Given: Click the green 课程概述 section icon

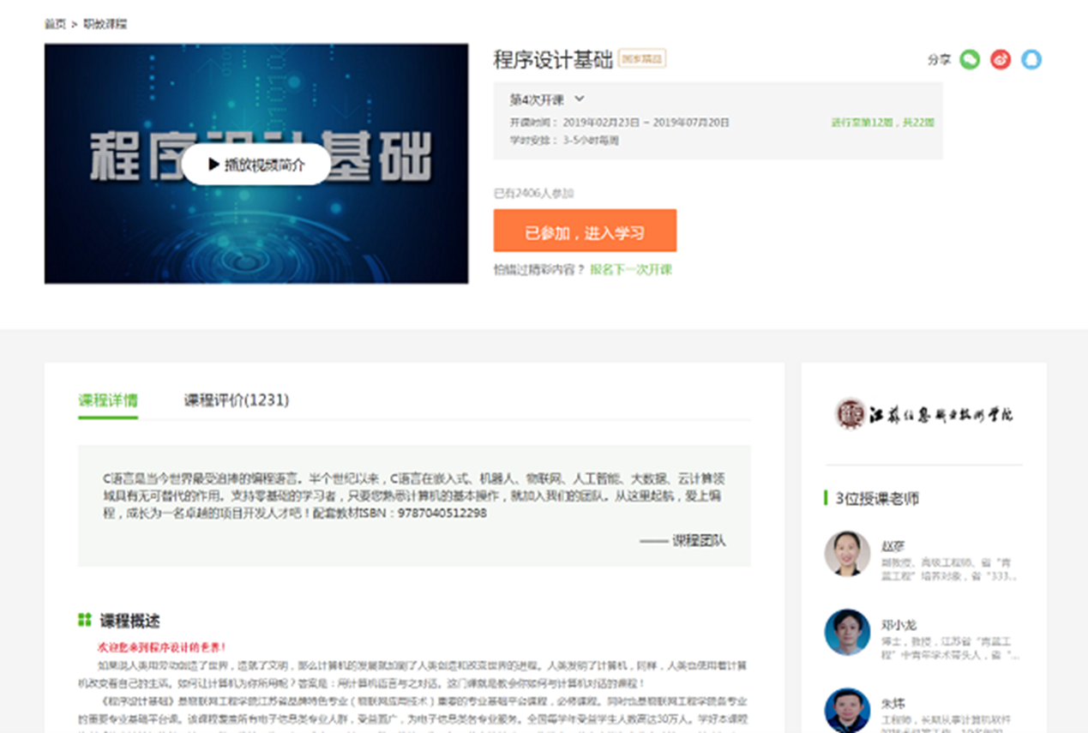Looking at the screenshot, I should tap(84, 620).
